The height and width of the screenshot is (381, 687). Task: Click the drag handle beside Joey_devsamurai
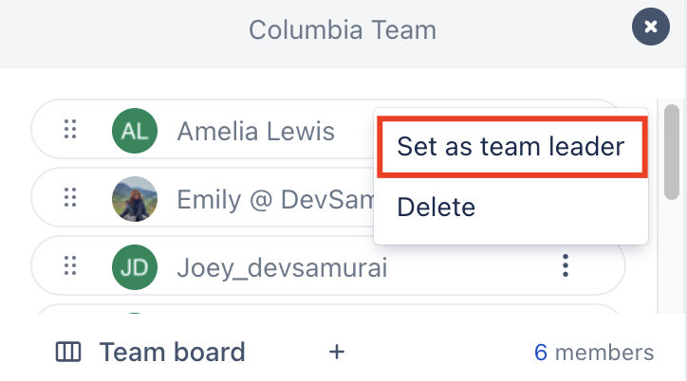click(69, 267)
